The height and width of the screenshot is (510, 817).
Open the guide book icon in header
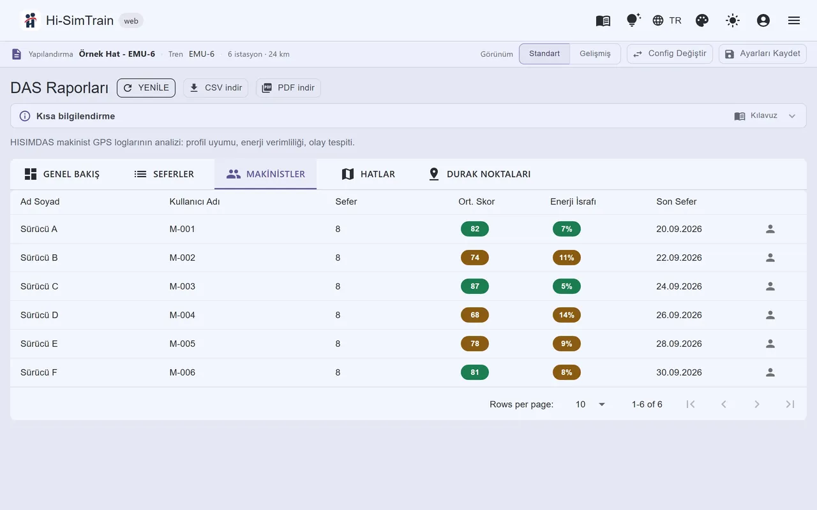(603, 20)
